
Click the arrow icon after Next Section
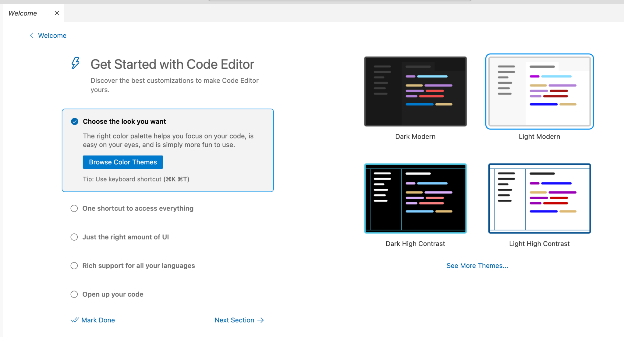(261, 320)
